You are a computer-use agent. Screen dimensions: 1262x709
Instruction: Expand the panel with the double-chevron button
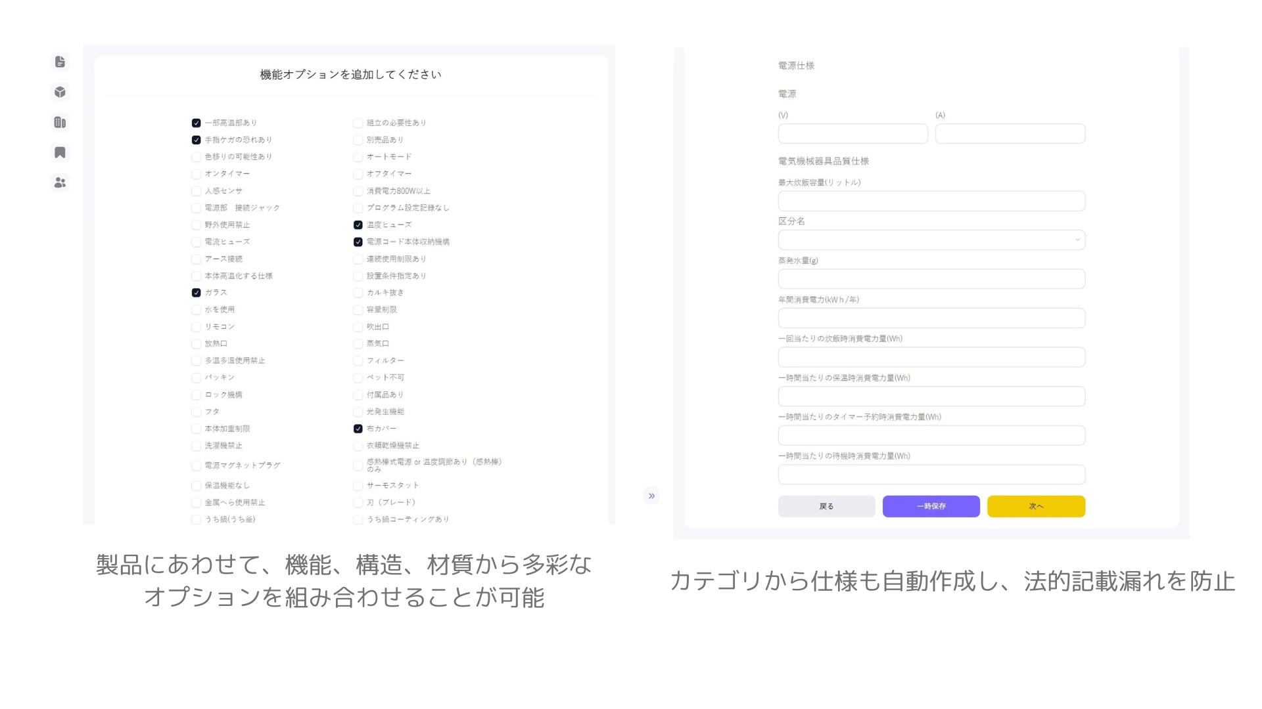[x=651, y=496]
